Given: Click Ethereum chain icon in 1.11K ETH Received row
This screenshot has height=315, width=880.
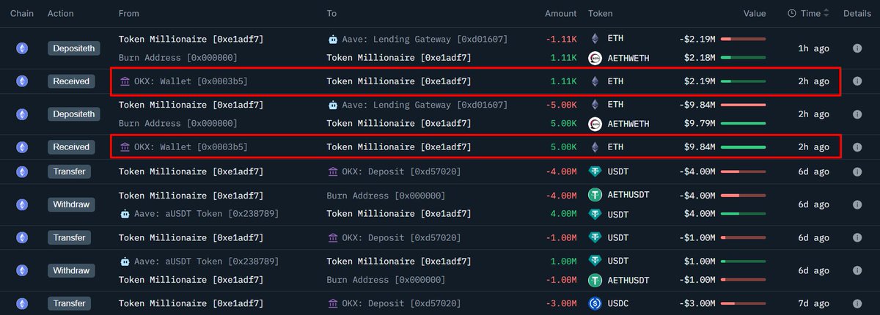Looking at the screenshot, I should (x=22, y=81).
